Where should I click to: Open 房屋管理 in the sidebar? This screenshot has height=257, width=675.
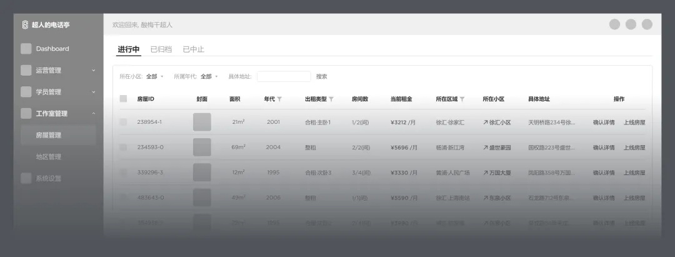pos(58,135)
